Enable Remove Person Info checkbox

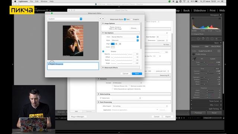113,86
